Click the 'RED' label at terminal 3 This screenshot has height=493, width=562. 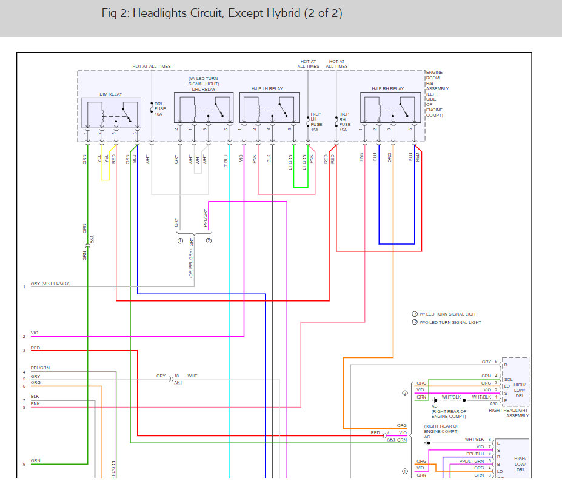pos(35,348)
